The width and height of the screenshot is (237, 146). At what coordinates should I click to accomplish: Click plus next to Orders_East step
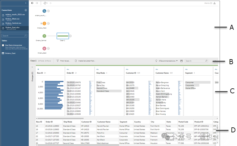pos(48,48)
